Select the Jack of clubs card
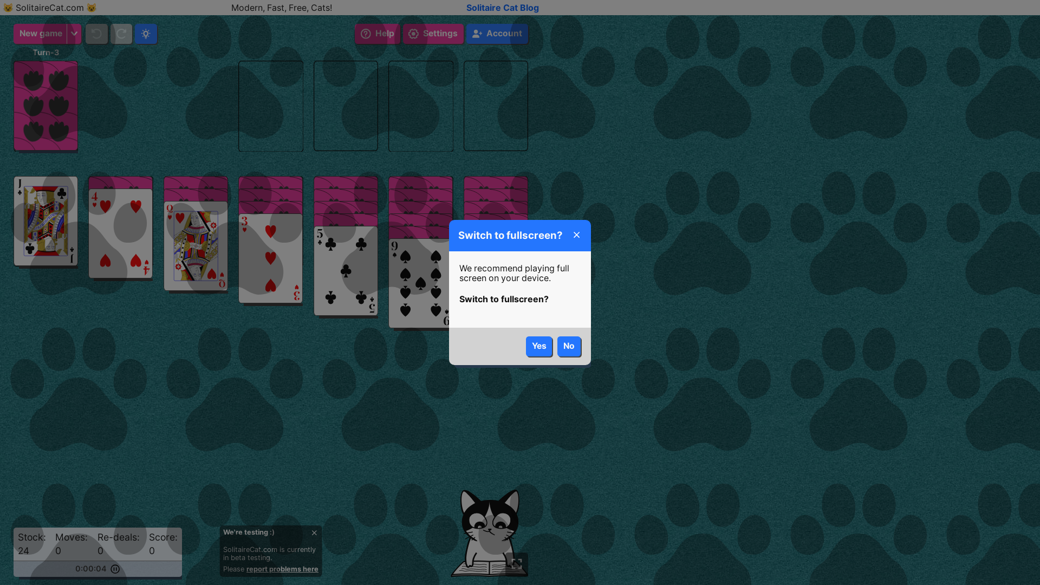The width and height of the screenshot is (1040, 585). point(45,221)
